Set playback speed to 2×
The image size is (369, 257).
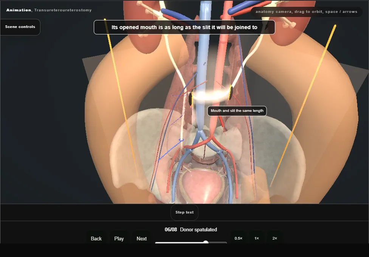click(274, 238)
